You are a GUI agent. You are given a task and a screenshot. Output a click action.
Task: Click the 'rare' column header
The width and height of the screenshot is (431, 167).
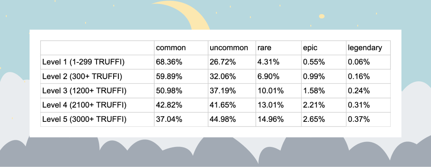(x=264, y=48)
